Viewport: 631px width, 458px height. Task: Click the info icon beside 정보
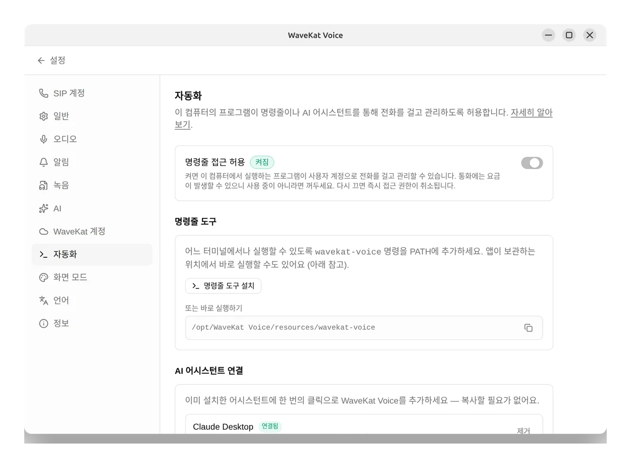[44, 324]
